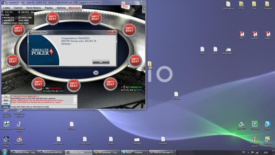Click the Tournament Shark desktop icon
Image resolution: width=275 pixels, height=155 pixels.
tap(19, 126)
